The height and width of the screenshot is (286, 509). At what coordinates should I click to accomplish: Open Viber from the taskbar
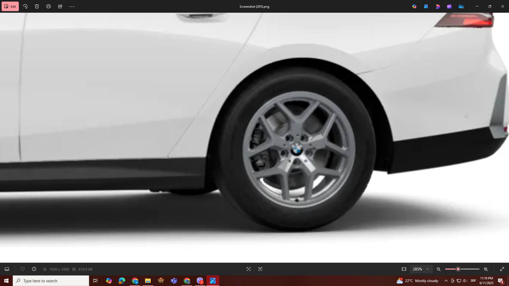(200, 281)
